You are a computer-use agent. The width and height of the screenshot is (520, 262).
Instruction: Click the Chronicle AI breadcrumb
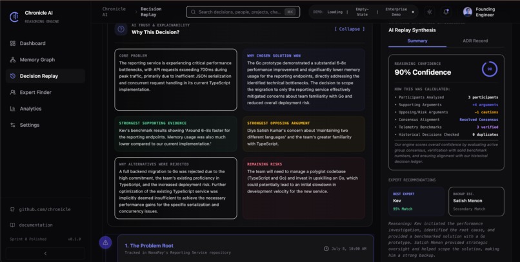[114, 12]
